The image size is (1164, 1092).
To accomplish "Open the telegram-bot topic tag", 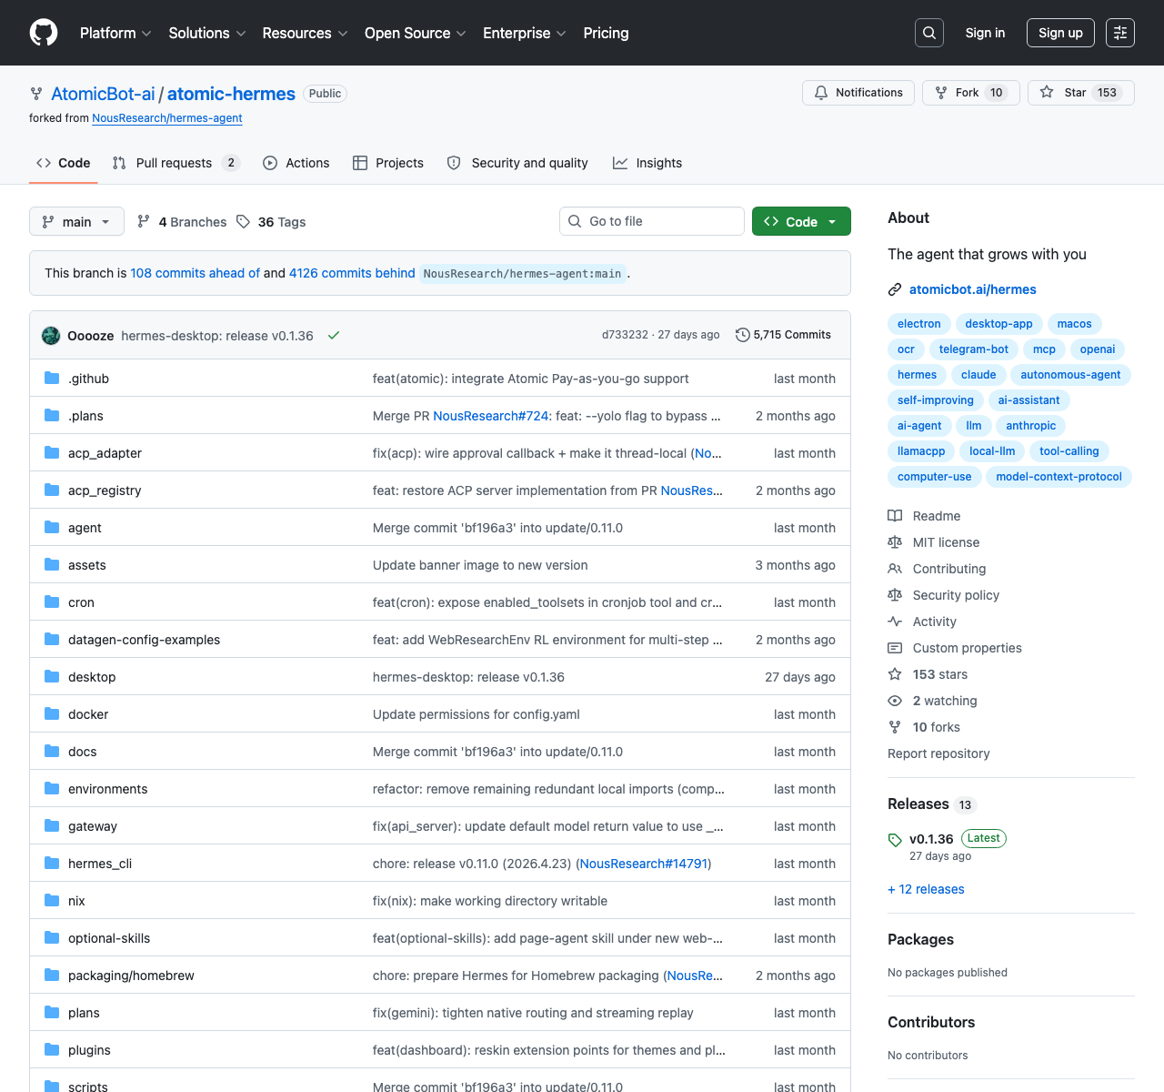I will pos(973,349).
